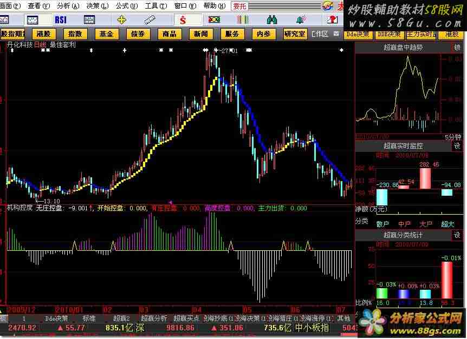
Task: Click the 282.46 large-holder red bar
Action: 425,178
